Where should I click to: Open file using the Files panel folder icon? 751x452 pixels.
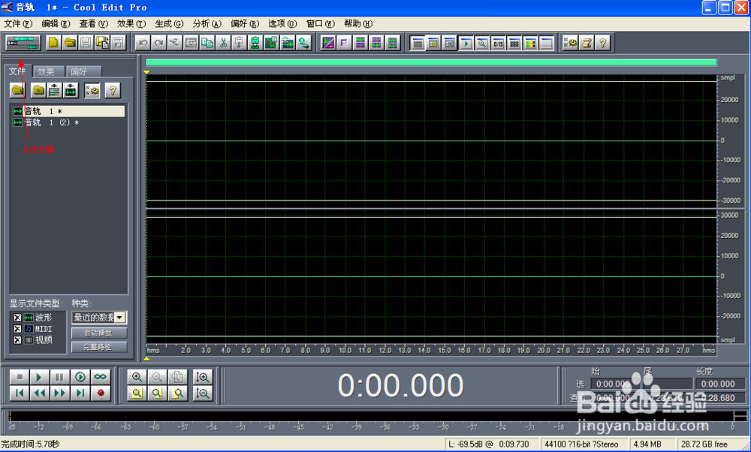(x=18, y=90)
